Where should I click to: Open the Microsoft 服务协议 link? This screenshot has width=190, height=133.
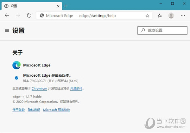(x=57, y=110)
